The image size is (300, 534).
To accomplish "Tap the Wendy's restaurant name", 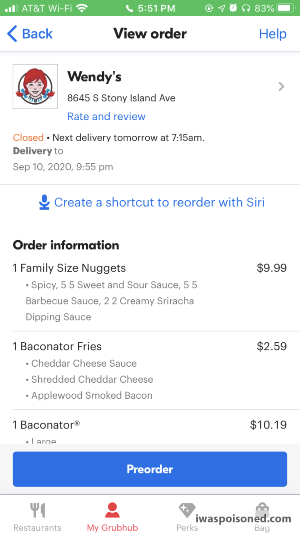I will pos(94,77).
